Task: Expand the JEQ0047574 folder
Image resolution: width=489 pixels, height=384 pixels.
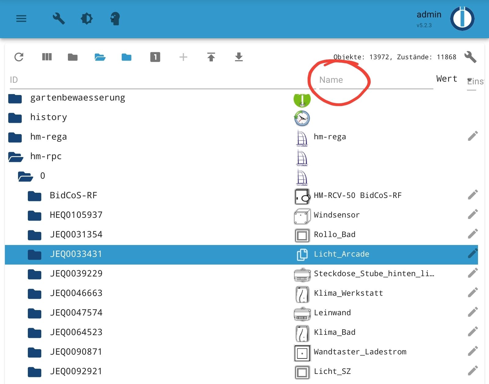Action: point(35,313)
